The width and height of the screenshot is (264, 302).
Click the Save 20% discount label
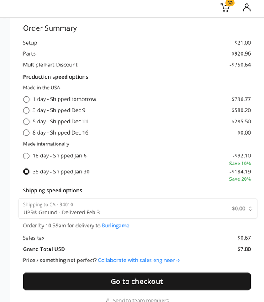click(240, 179)
